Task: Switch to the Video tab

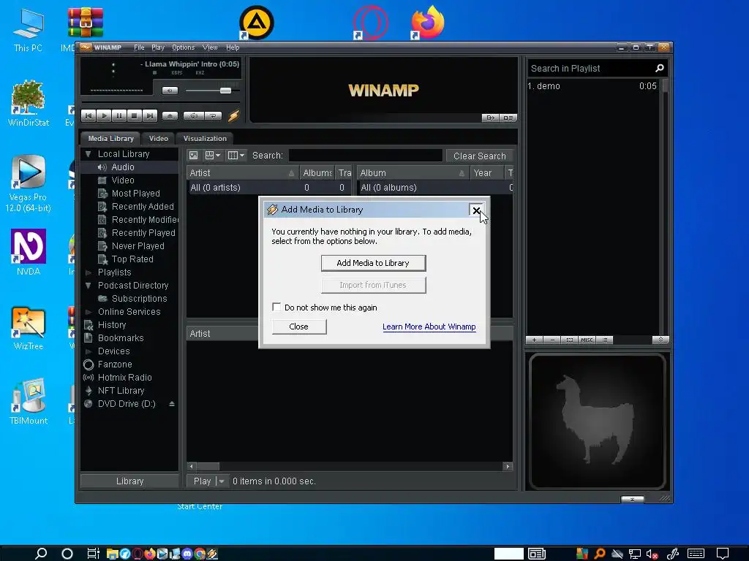Action: [x=158, y=138]
